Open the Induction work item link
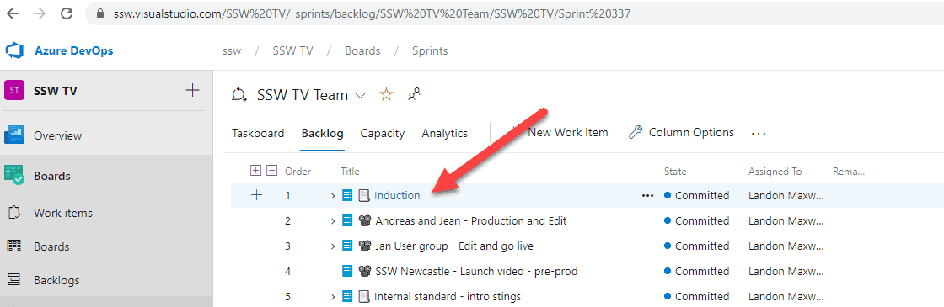Screen dimensions: 944x307 pyautogui.click(x=397, y=195)
